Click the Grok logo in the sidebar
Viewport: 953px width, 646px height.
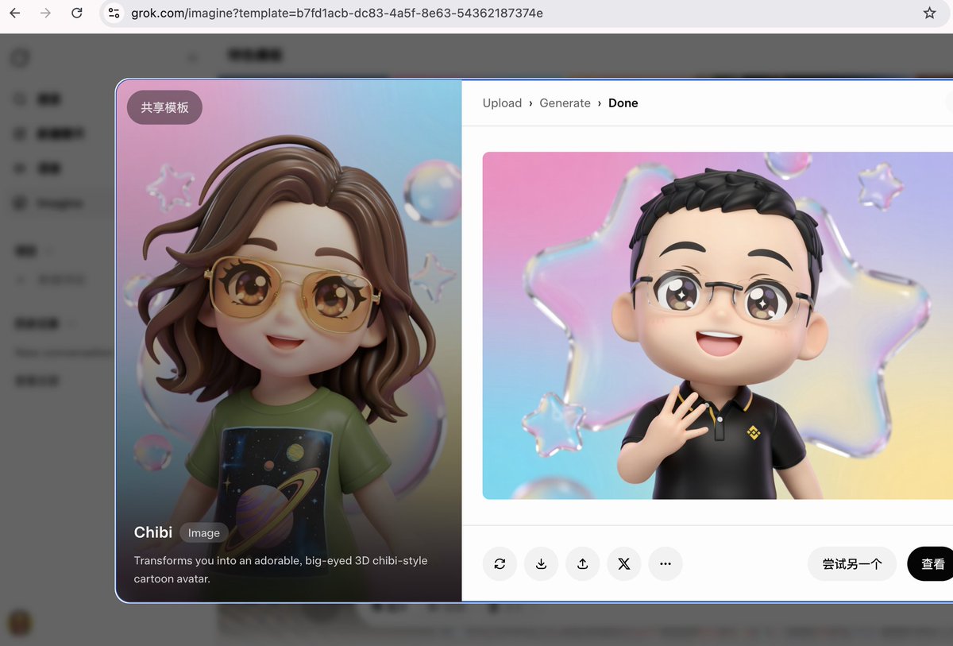pos(20,58)
